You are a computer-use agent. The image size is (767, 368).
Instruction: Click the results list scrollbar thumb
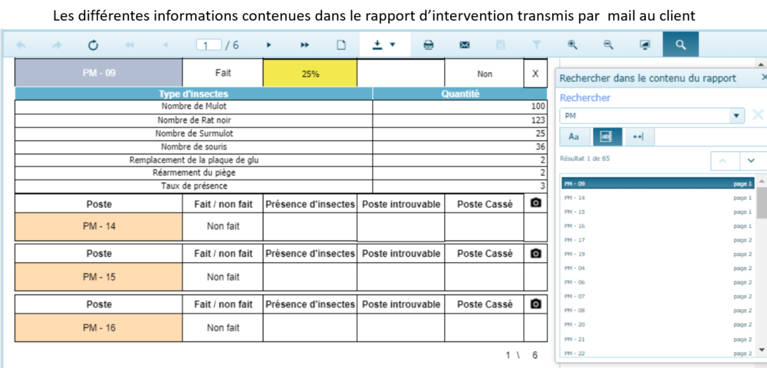[761, 202]
